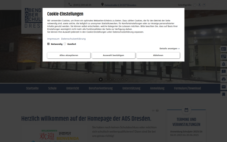Click the calendar icon above Termine und Veranstaltungen
This screenshot has width=227, height=142.
pos(186,110)
